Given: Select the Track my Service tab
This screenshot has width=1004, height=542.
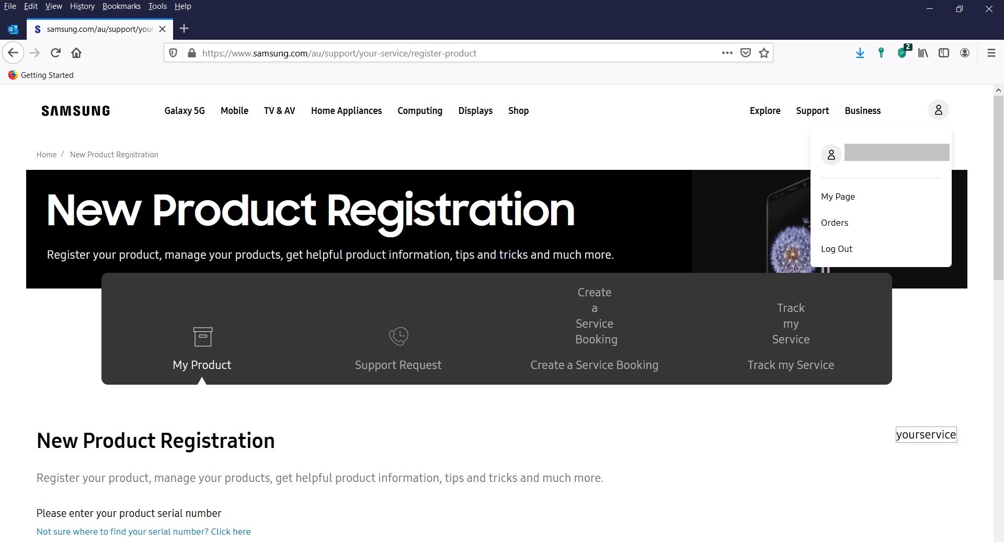Looking at the screenshot, I should (x=791, y=365).
